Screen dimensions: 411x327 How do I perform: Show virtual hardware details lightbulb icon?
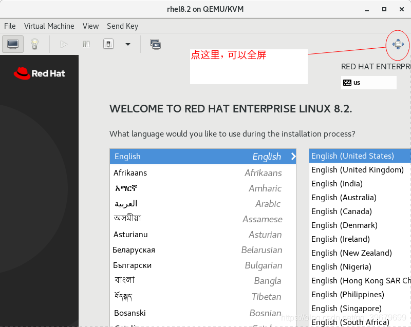click(x=34, y=44)
